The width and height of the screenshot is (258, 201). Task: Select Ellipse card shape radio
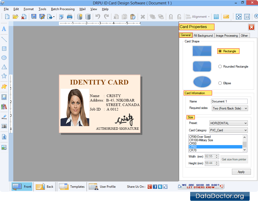point(220,83)
